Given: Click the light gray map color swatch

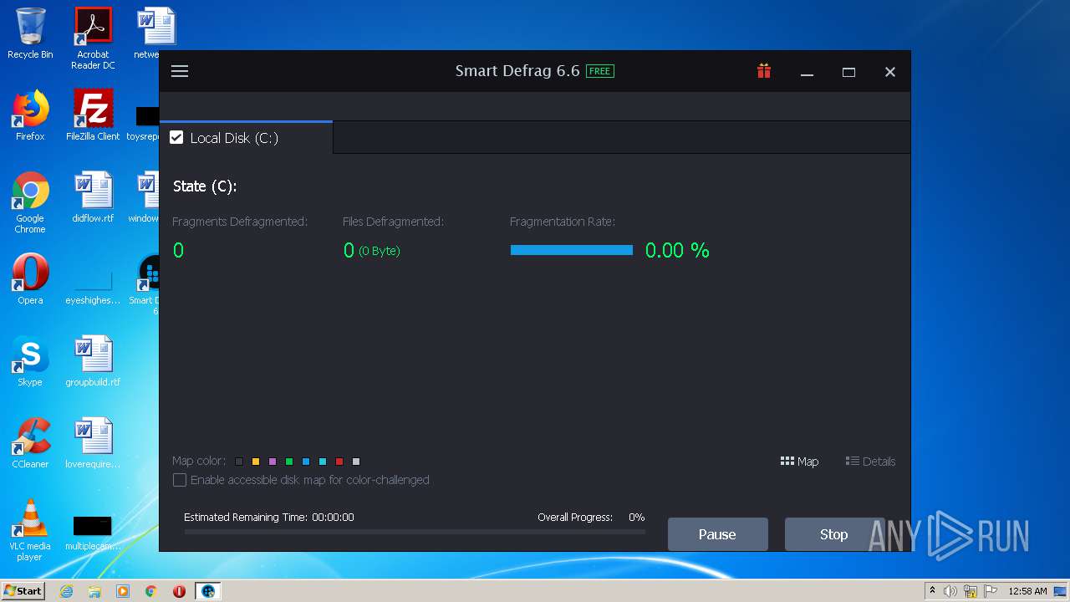Looking at the screenshot, I should 356,462.
